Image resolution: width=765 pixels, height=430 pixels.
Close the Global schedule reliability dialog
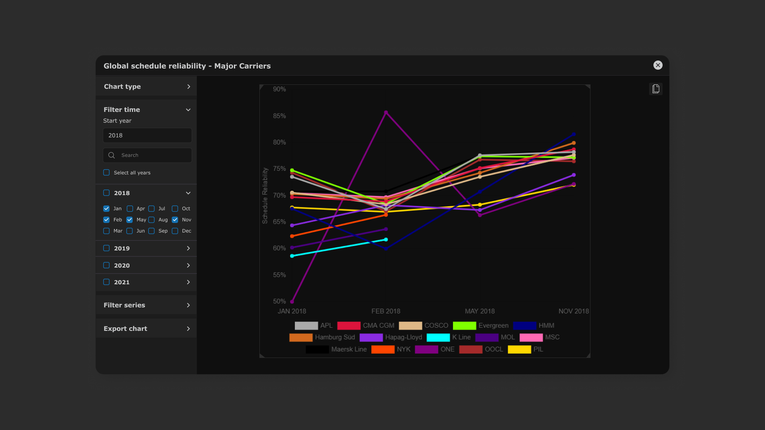[658, 65]
